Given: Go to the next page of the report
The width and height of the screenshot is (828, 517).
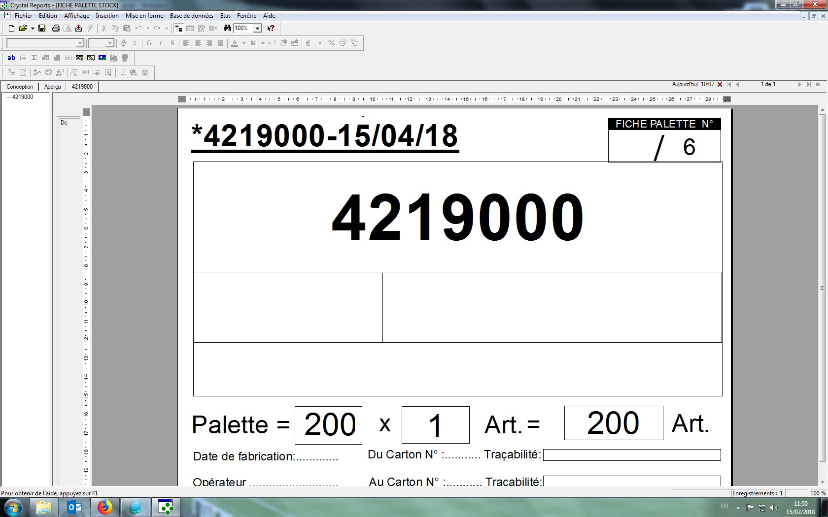Looking at the screenshot, I should click(x=799, y=85).
